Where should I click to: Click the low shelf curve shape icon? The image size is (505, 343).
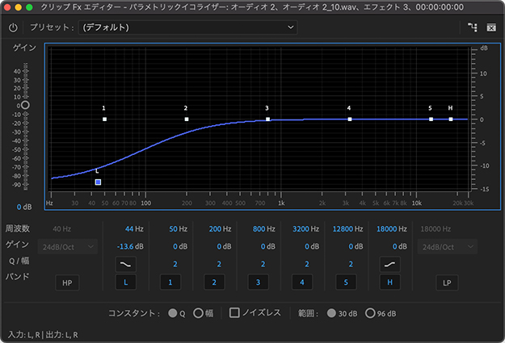(x=126, y=263)
